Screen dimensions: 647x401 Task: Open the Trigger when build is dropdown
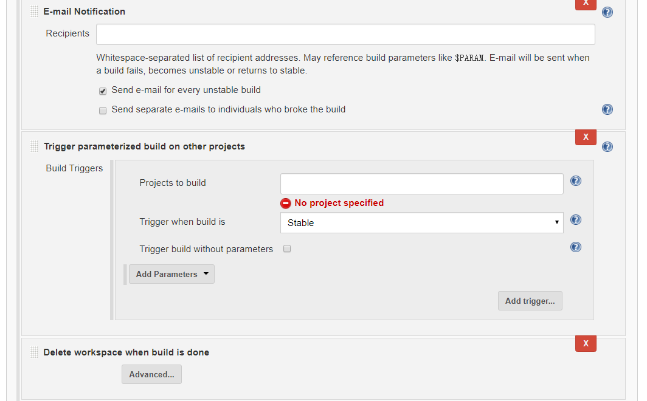[422, 222]
